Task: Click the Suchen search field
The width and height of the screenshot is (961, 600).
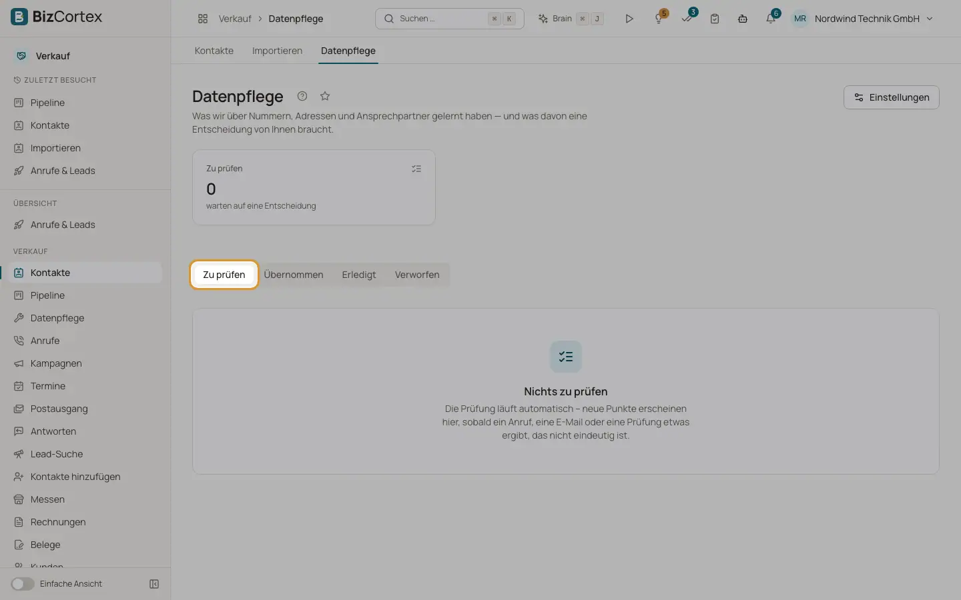Action: coord(450,19)
